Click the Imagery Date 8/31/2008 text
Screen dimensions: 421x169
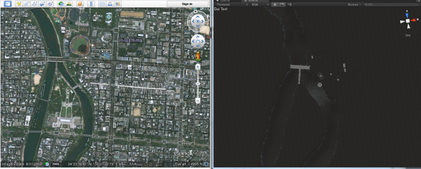pyautogui.click(x=22, y=164)
